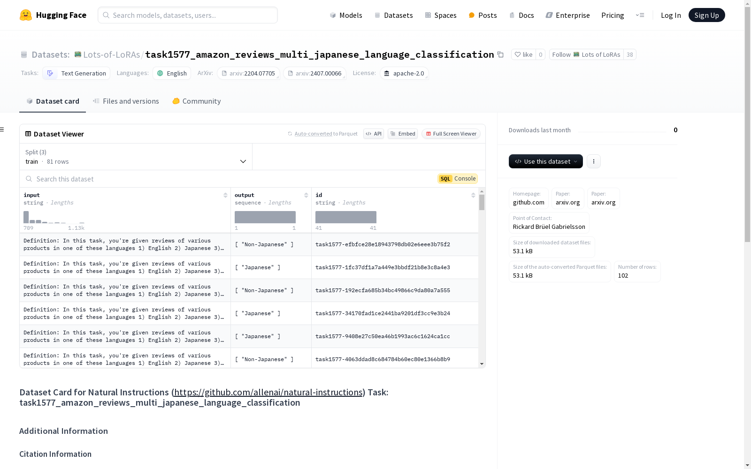Go to Spaces
Viewport: 751px width, 469px height.
[x=441, y=15]
